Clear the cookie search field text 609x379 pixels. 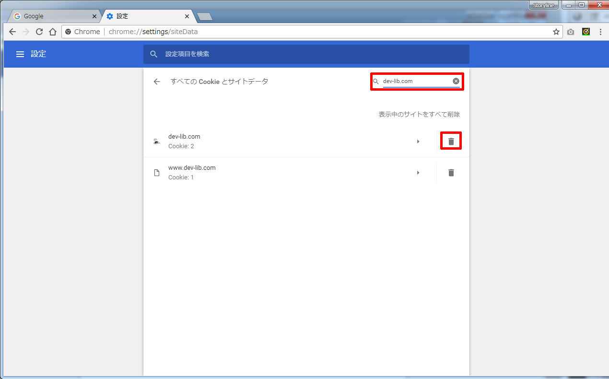click(x=456, y=81)
